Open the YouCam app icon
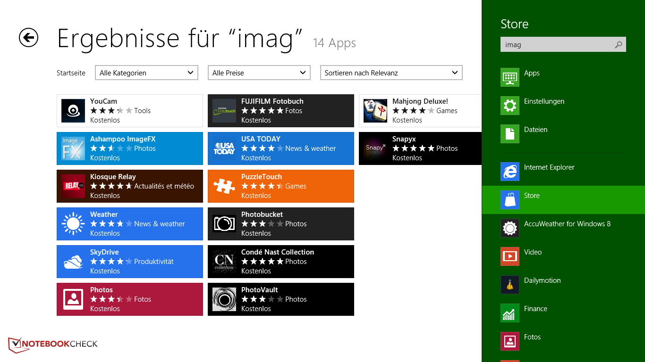The height and width of the screenshot is (362, 645). click(73, 111)
